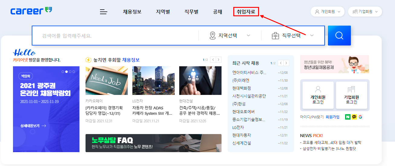Show next 채용정보 page arrow

pyautogui.click(x=219, y=60)
